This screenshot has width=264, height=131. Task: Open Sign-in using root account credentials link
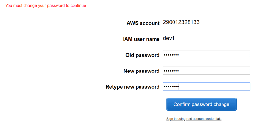coord(194,119)
